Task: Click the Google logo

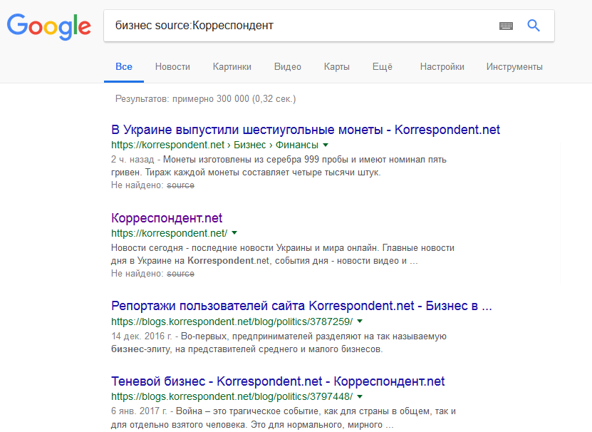Action: click(x=48, y=26)
